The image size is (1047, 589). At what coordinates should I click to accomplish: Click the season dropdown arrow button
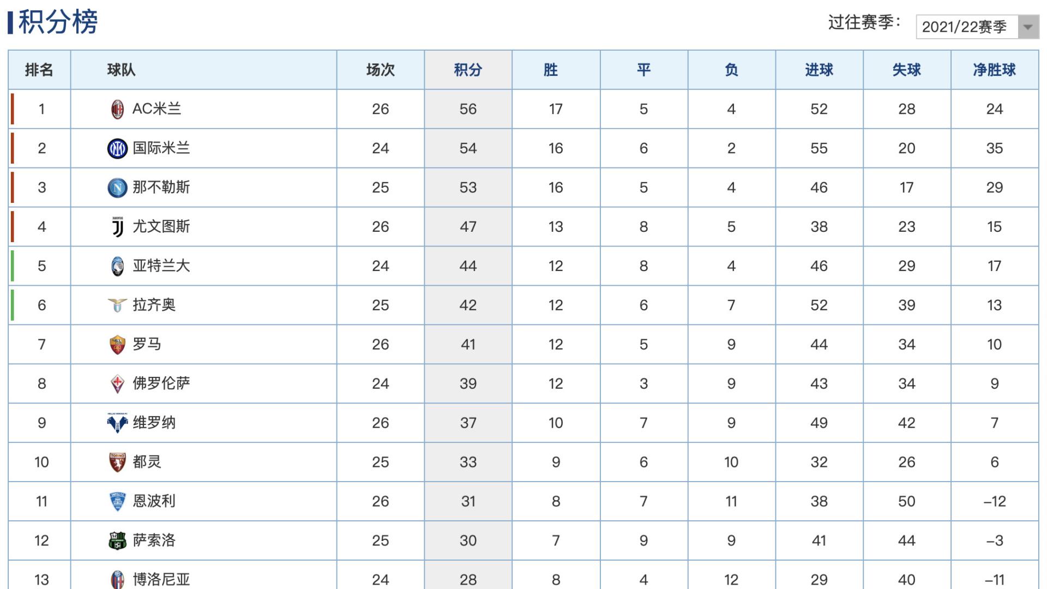click(1028, 27)
